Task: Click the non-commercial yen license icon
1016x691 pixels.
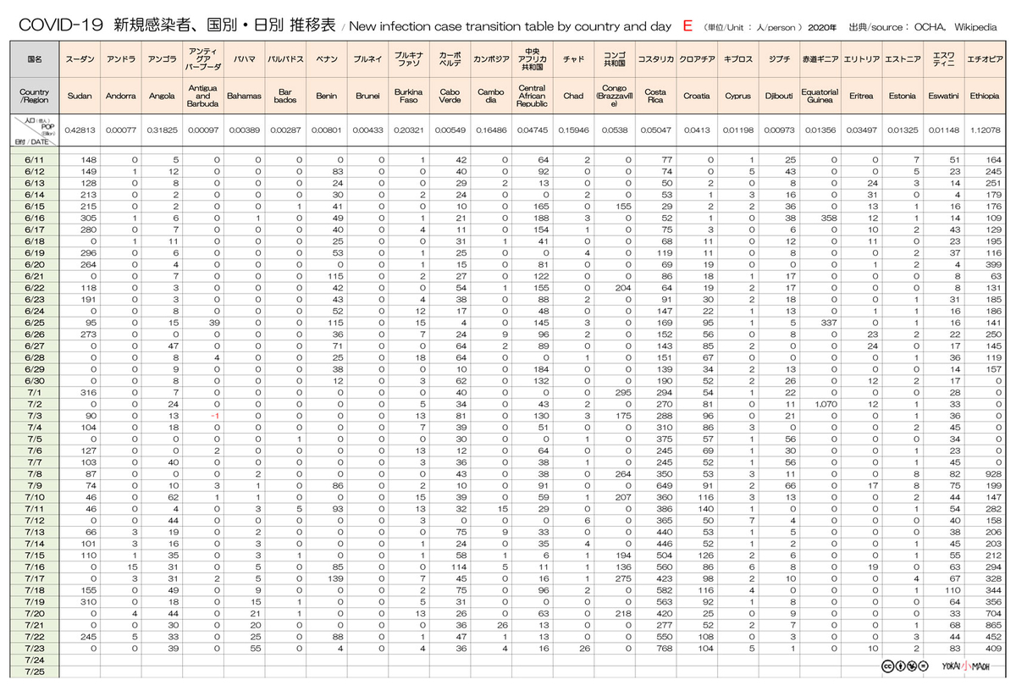Action: click(910, 666)
